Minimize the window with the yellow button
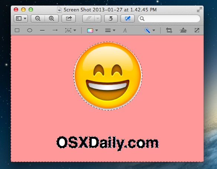The image size is (217, 169). click(23, 10)
